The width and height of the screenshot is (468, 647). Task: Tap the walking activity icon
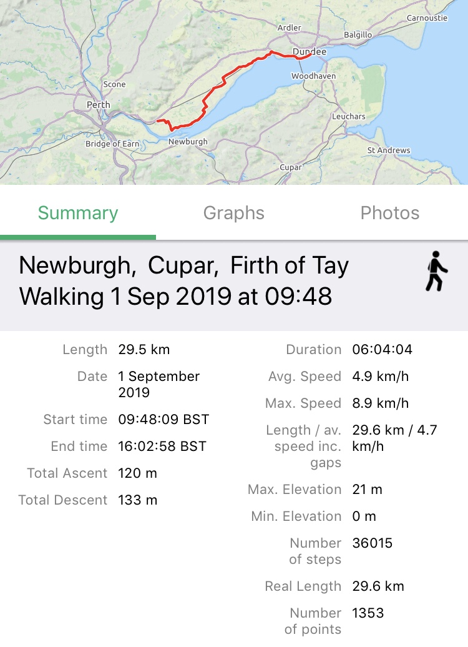point(437,271)
